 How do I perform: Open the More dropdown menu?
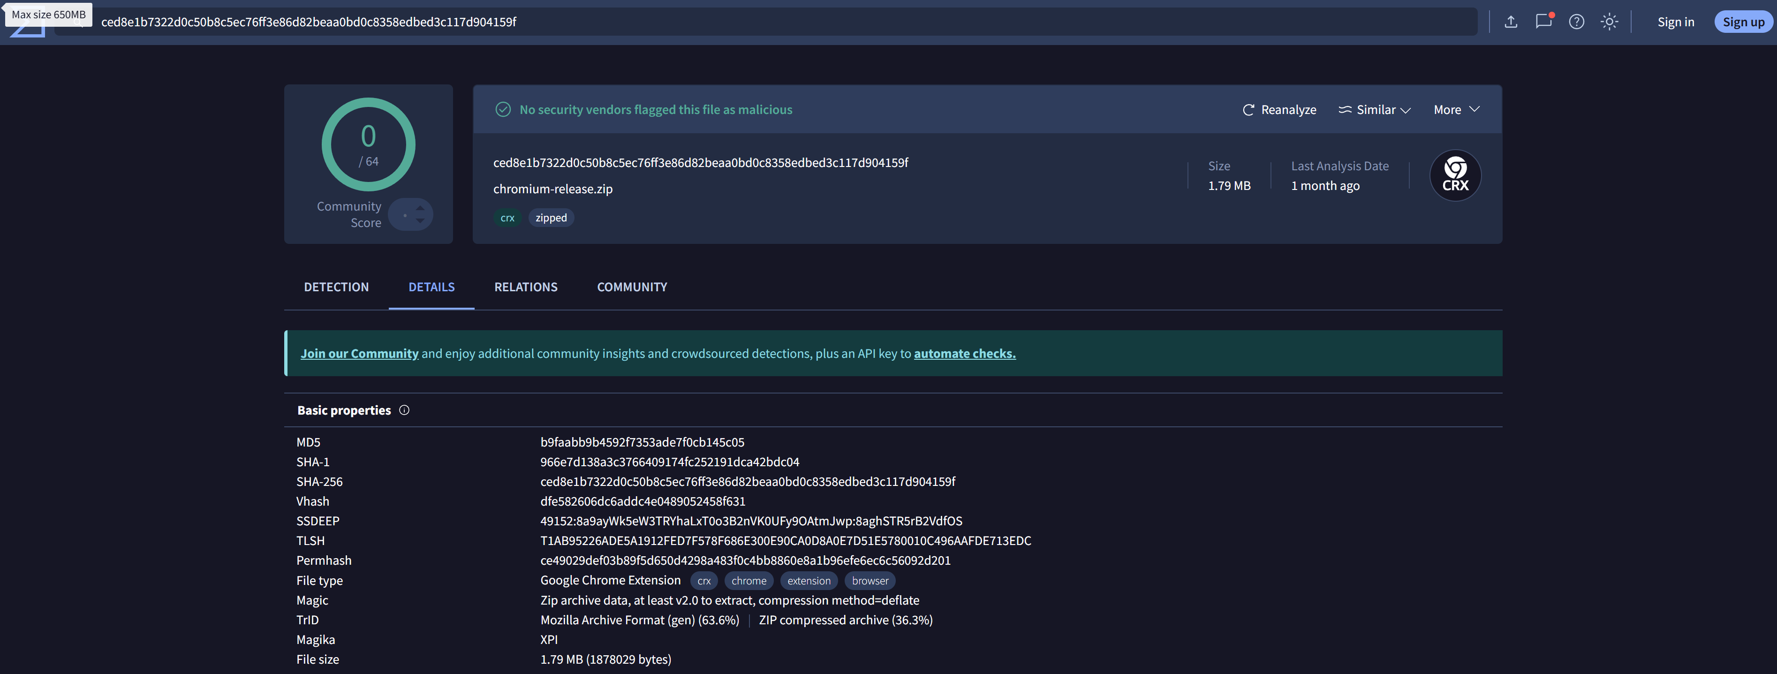[1456, 110]
